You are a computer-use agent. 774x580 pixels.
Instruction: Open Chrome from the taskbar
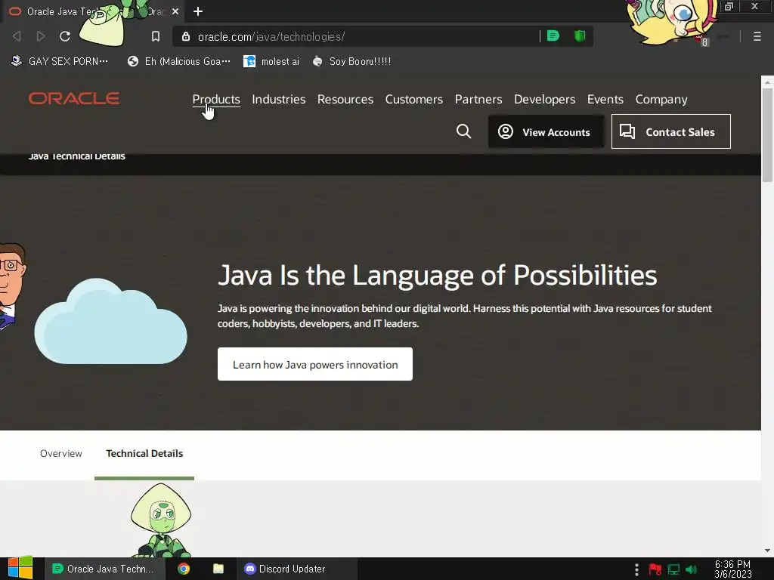click(184, 569)
